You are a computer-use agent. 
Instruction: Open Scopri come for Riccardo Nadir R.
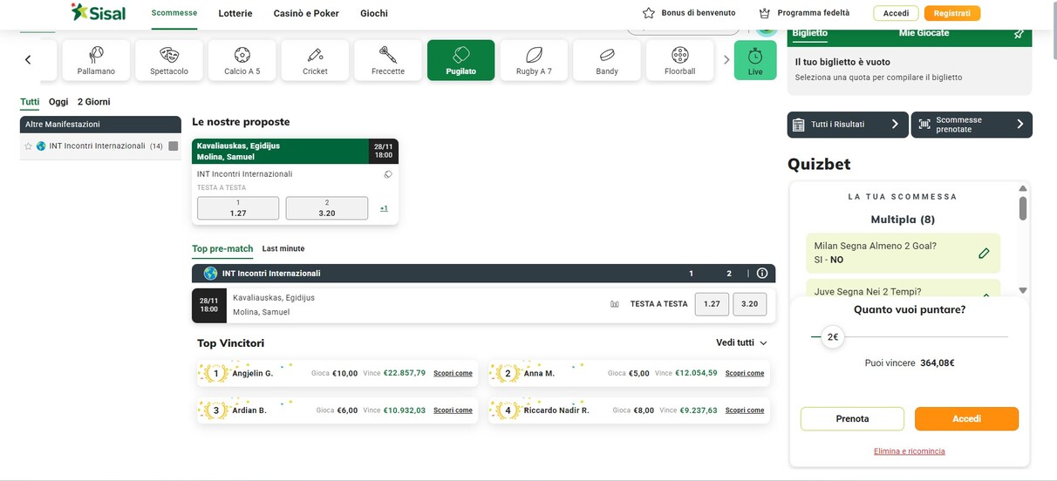pyautogui.click(x=745, y=410)
